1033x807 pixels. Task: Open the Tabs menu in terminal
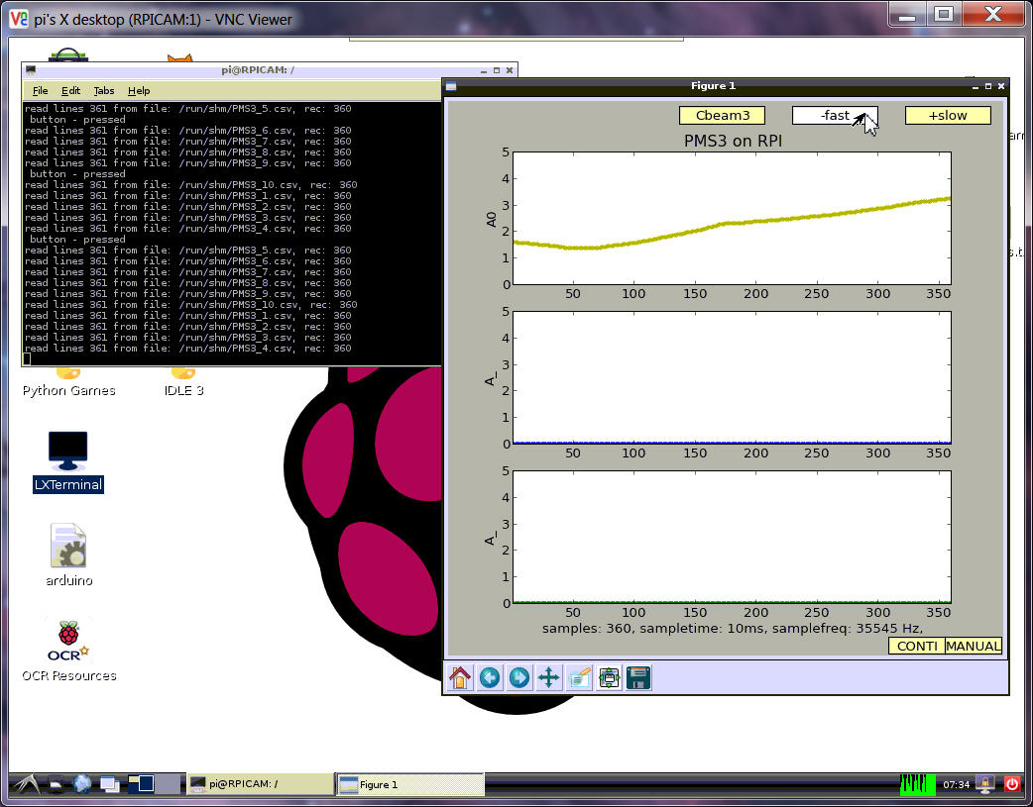(103, 90)
